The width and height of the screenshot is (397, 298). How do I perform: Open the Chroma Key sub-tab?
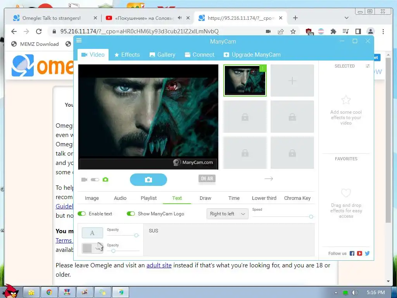tap(297, 198)
